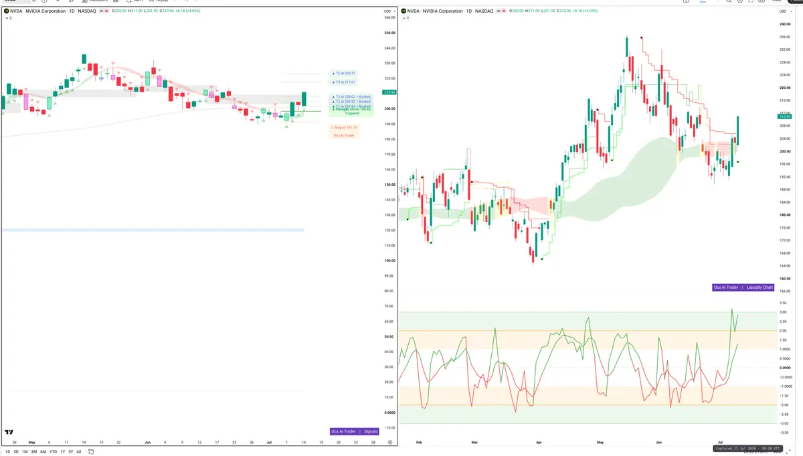
Task: Open left chart time axis settings gear
Action: [x=389, y=443]
